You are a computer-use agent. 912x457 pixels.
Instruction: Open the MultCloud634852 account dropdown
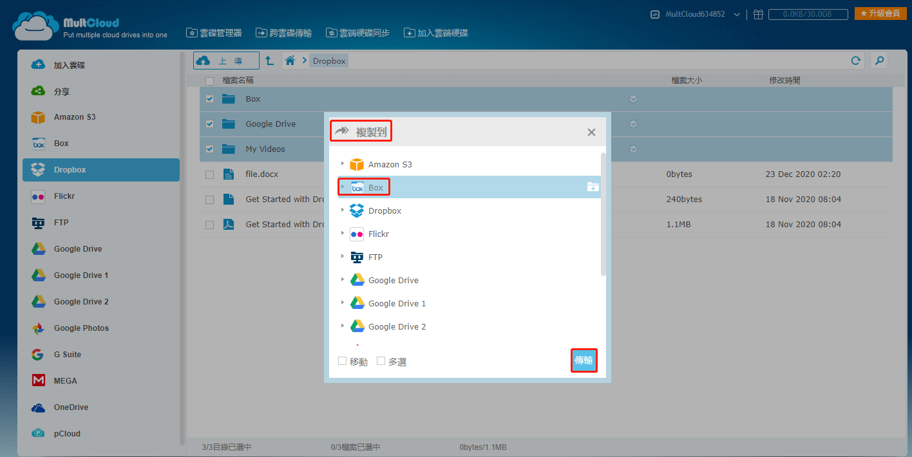click(737, 14)
